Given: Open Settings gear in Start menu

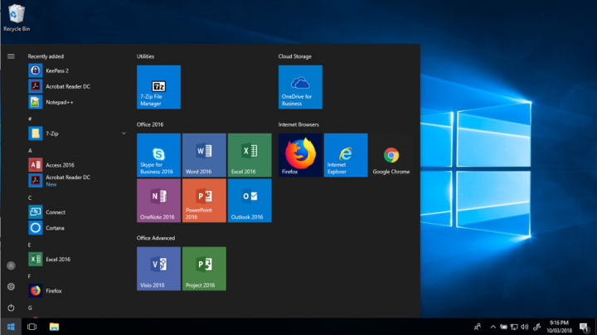Looking at the screenshot, I should point(11,286).
